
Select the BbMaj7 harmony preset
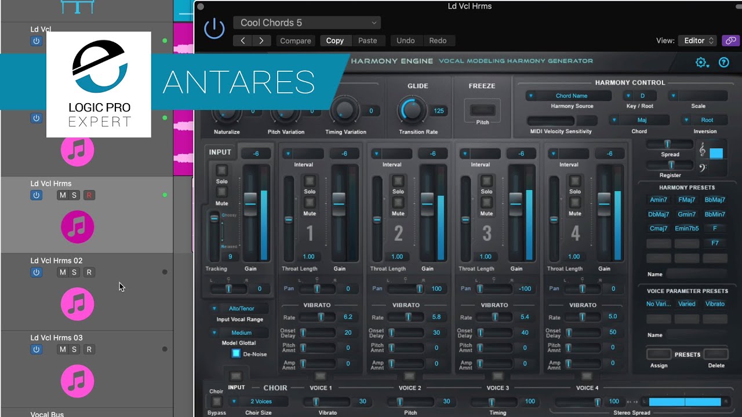tap(715, 200)
